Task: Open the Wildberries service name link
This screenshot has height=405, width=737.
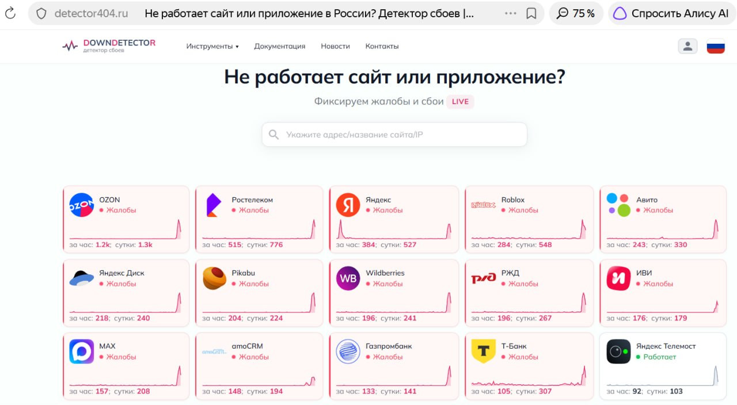Action: tap(385, 273)
